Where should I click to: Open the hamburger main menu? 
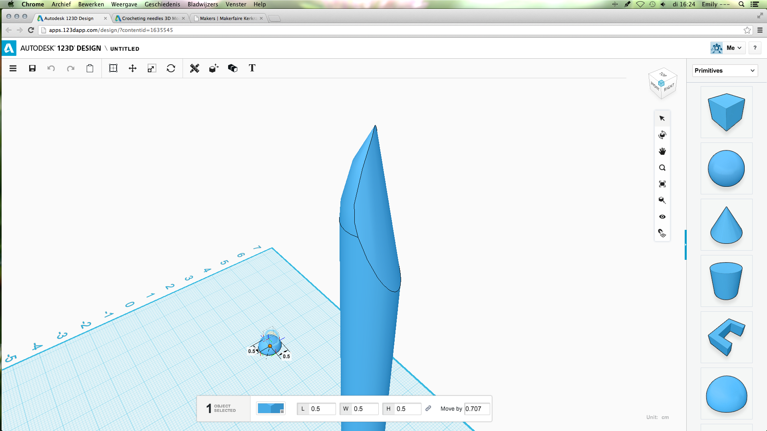pyautogui.click(x=13, y=68)
